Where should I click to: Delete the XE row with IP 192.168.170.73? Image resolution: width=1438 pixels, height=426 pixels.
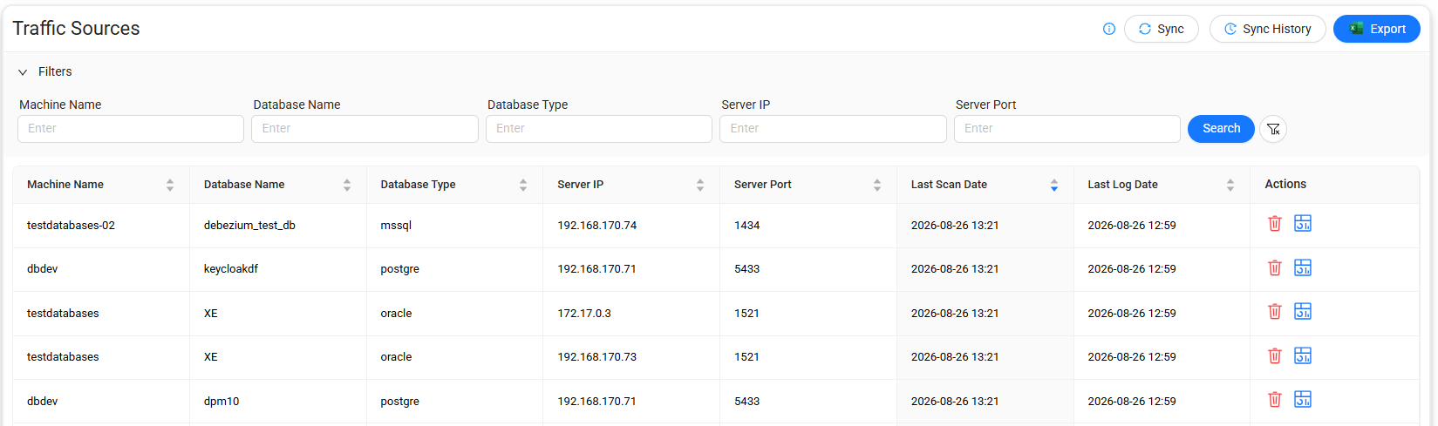pyautogui.click(x=1275, y=355)
